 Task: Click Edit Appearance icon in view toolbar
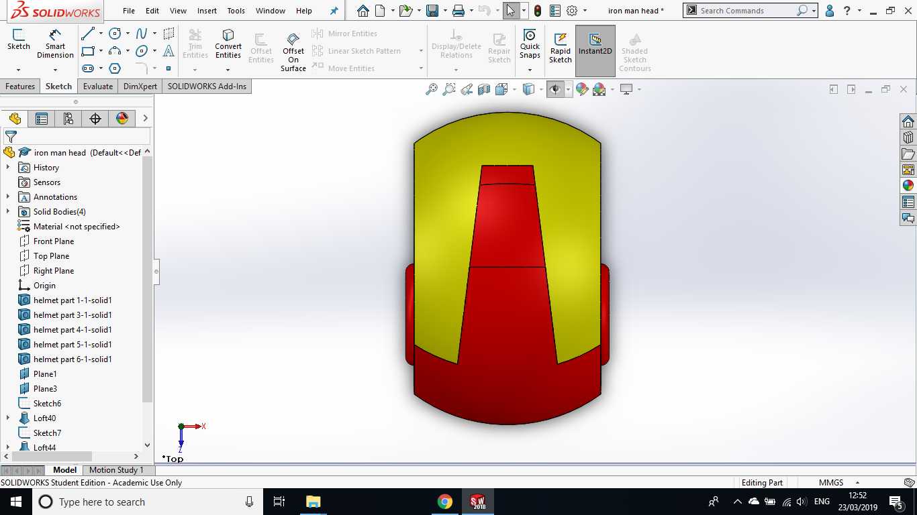coord(582,89)
